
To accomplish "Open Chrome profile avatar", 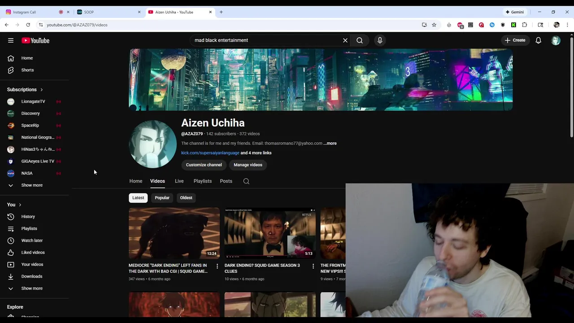I will point(557,25).
